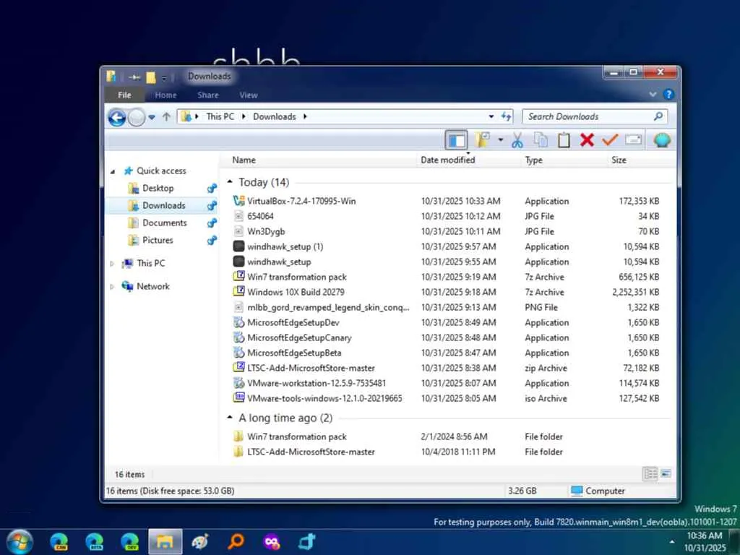Viewport: 740px width, 555px height.
Task: Open the address bar history dropdown
Action: coord(491,116)
